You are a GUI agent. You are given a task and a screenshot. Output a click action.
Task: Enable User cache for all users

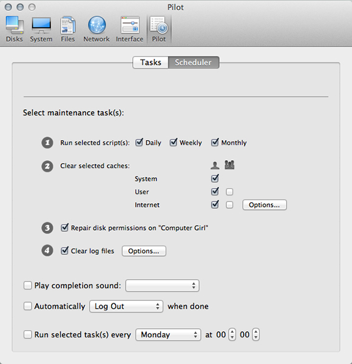point(229,192)
